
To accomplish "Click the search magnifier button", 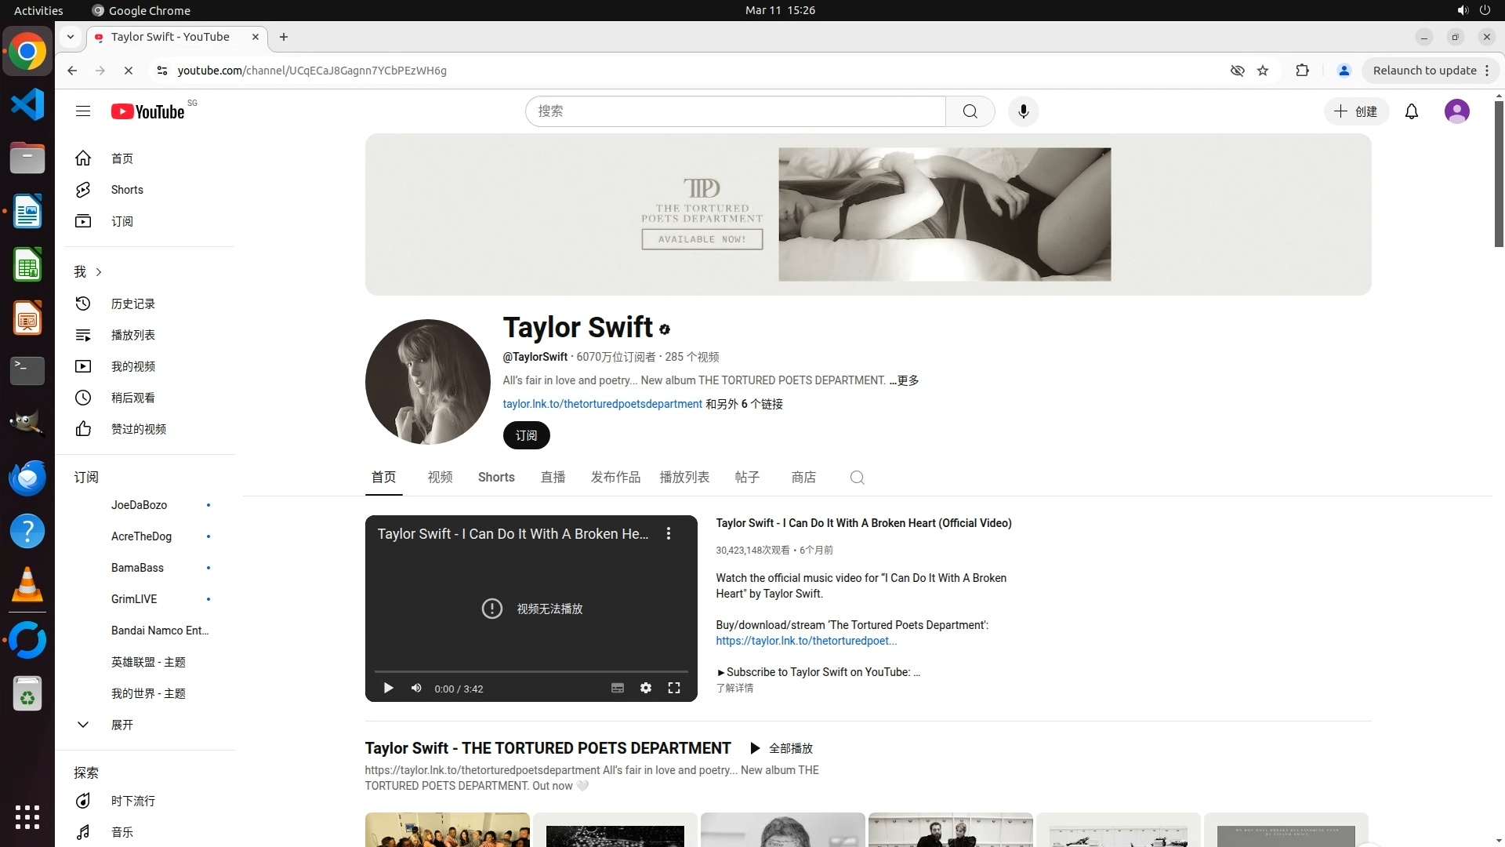I will (970, 111).
